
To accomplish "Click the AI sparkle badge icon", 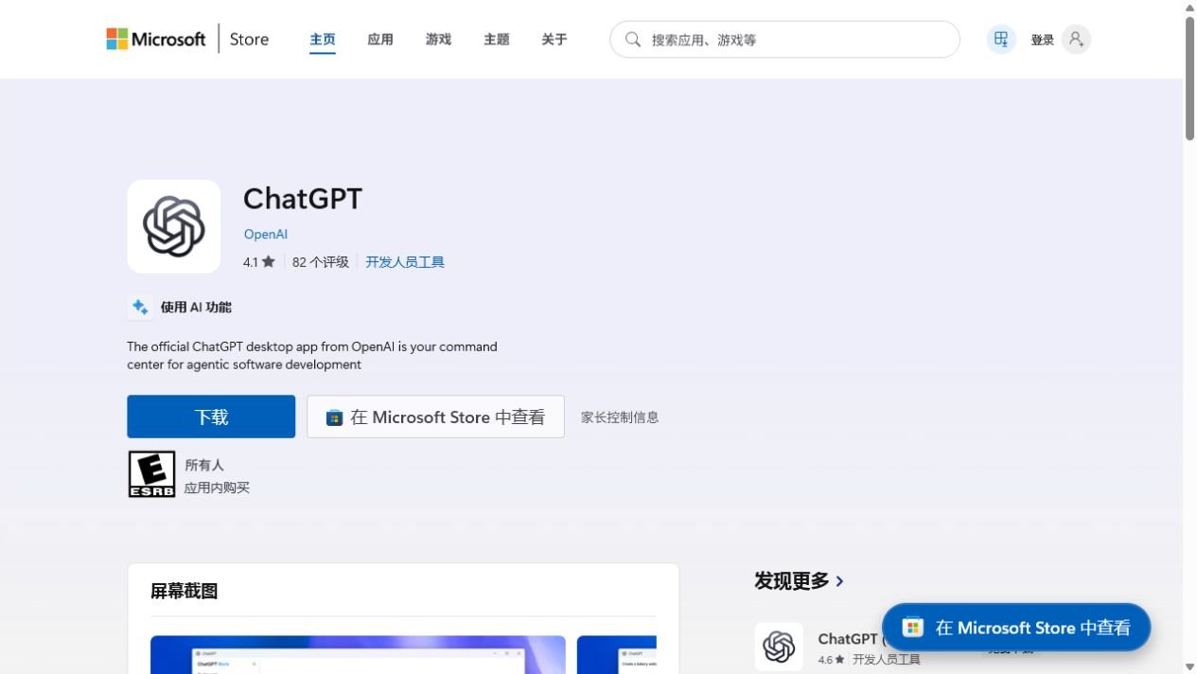I will [x=140, y=307].
